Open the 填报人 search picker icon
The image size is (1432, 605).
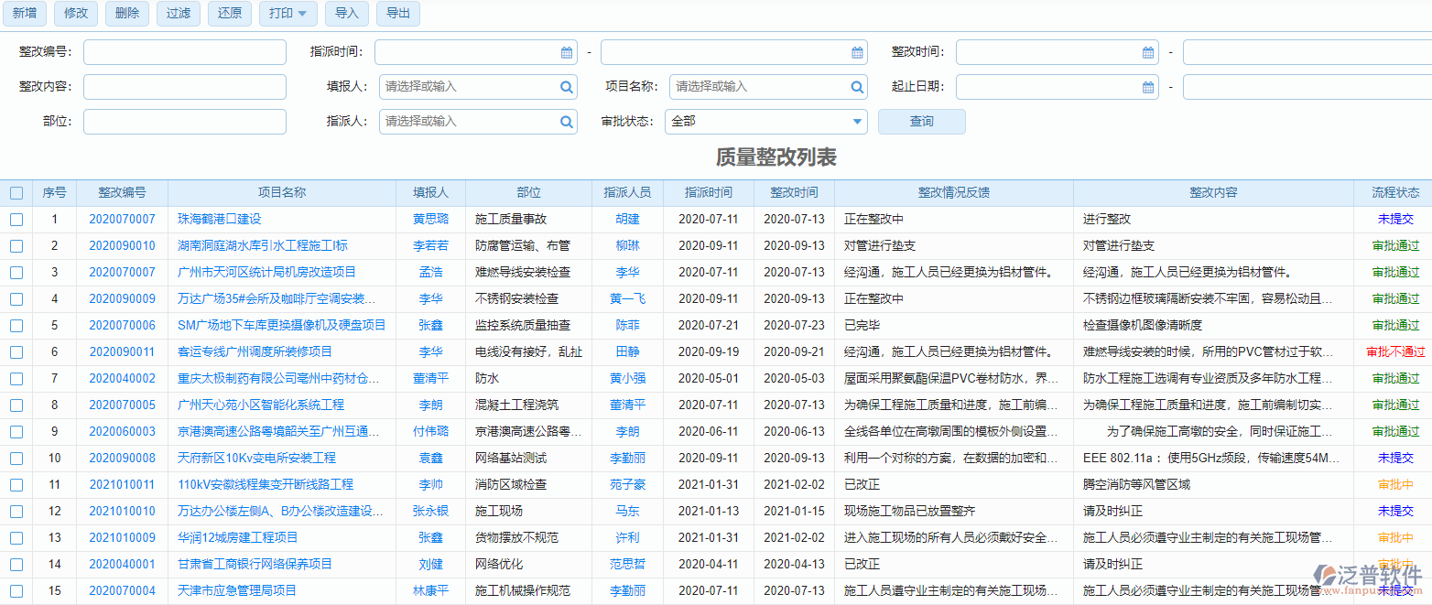[568, 87]
